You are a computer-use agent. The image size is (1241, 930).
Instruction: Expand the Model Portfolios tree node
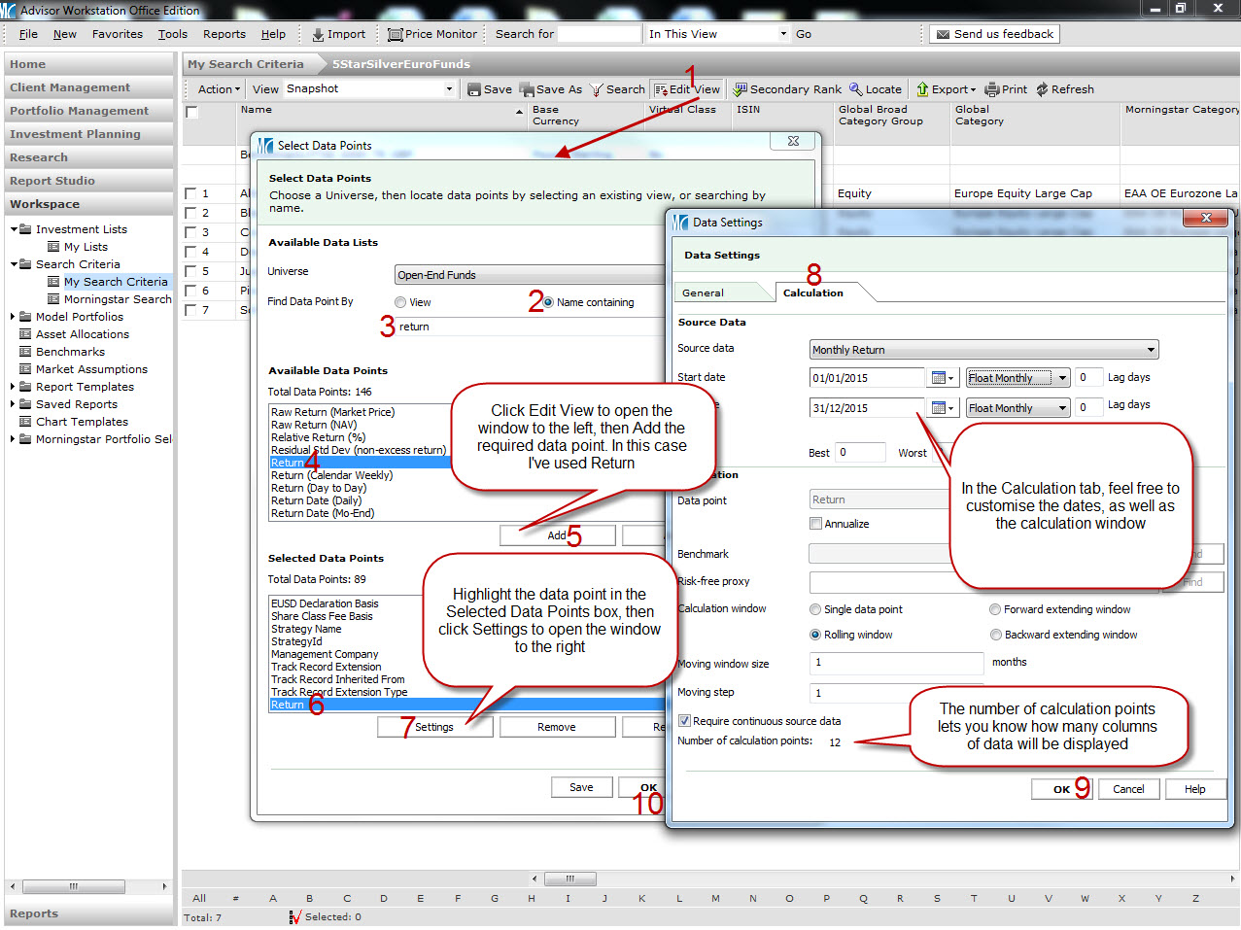tap(13, 317)
